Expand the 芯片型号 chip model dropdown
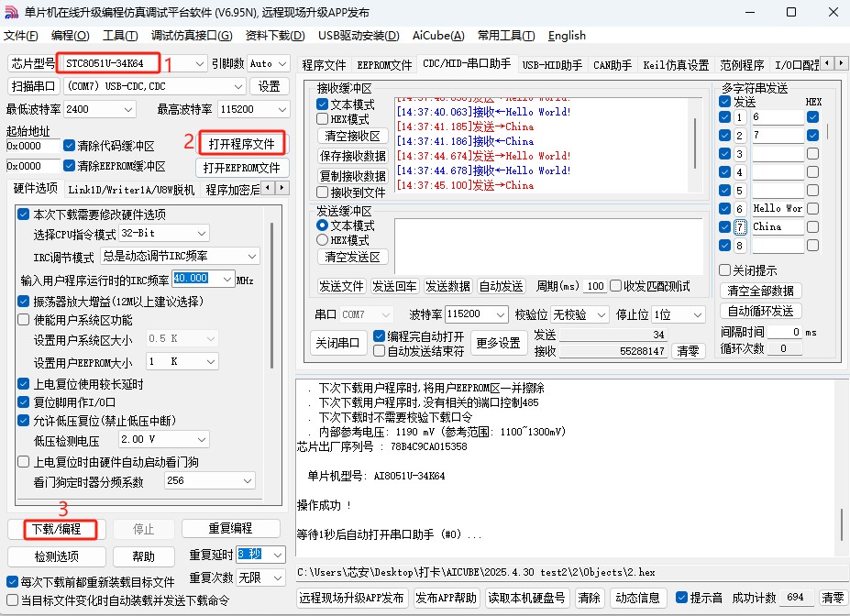 (199, 64)
